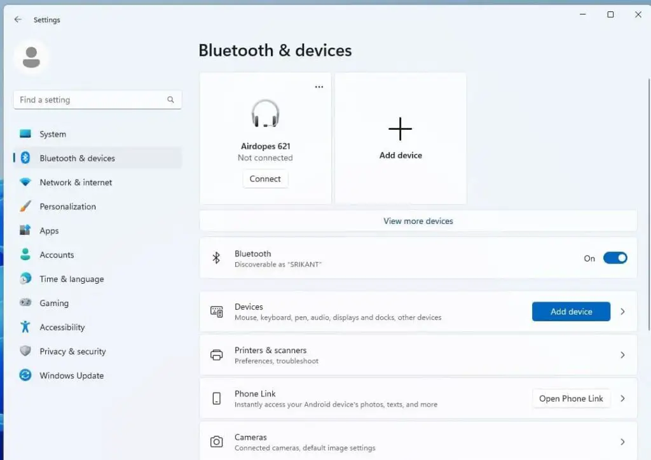Open Personalization via its paintbrush icon

[25, 207]
